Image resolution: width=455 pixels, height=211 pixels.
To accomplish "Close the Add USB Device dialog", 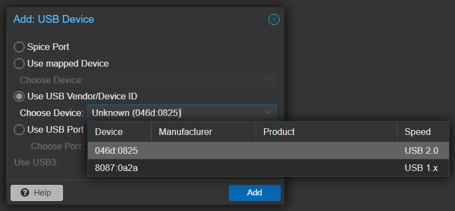I will coord(273,19).
